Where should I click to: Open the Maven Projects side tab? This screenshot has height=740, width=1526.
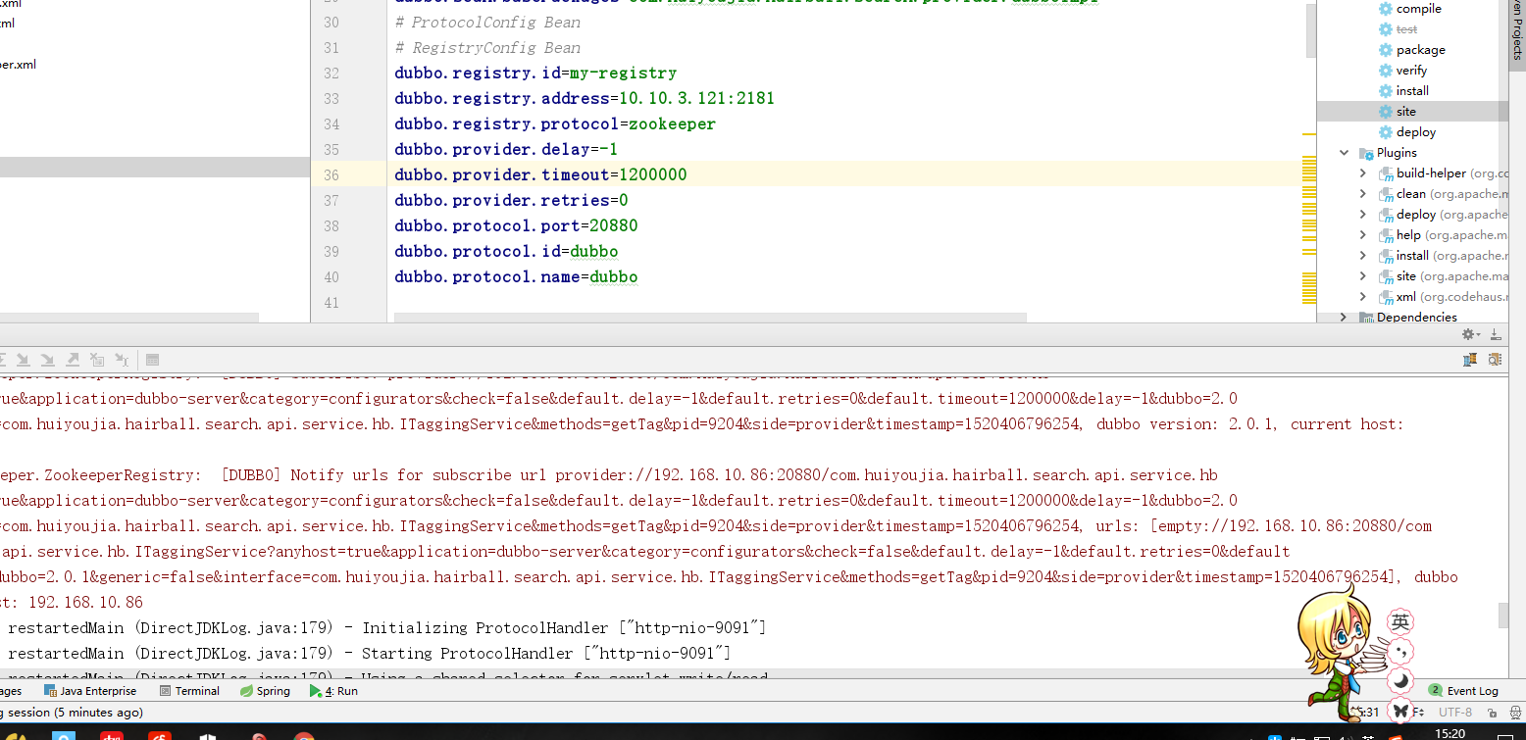[x=1517, y=35]
